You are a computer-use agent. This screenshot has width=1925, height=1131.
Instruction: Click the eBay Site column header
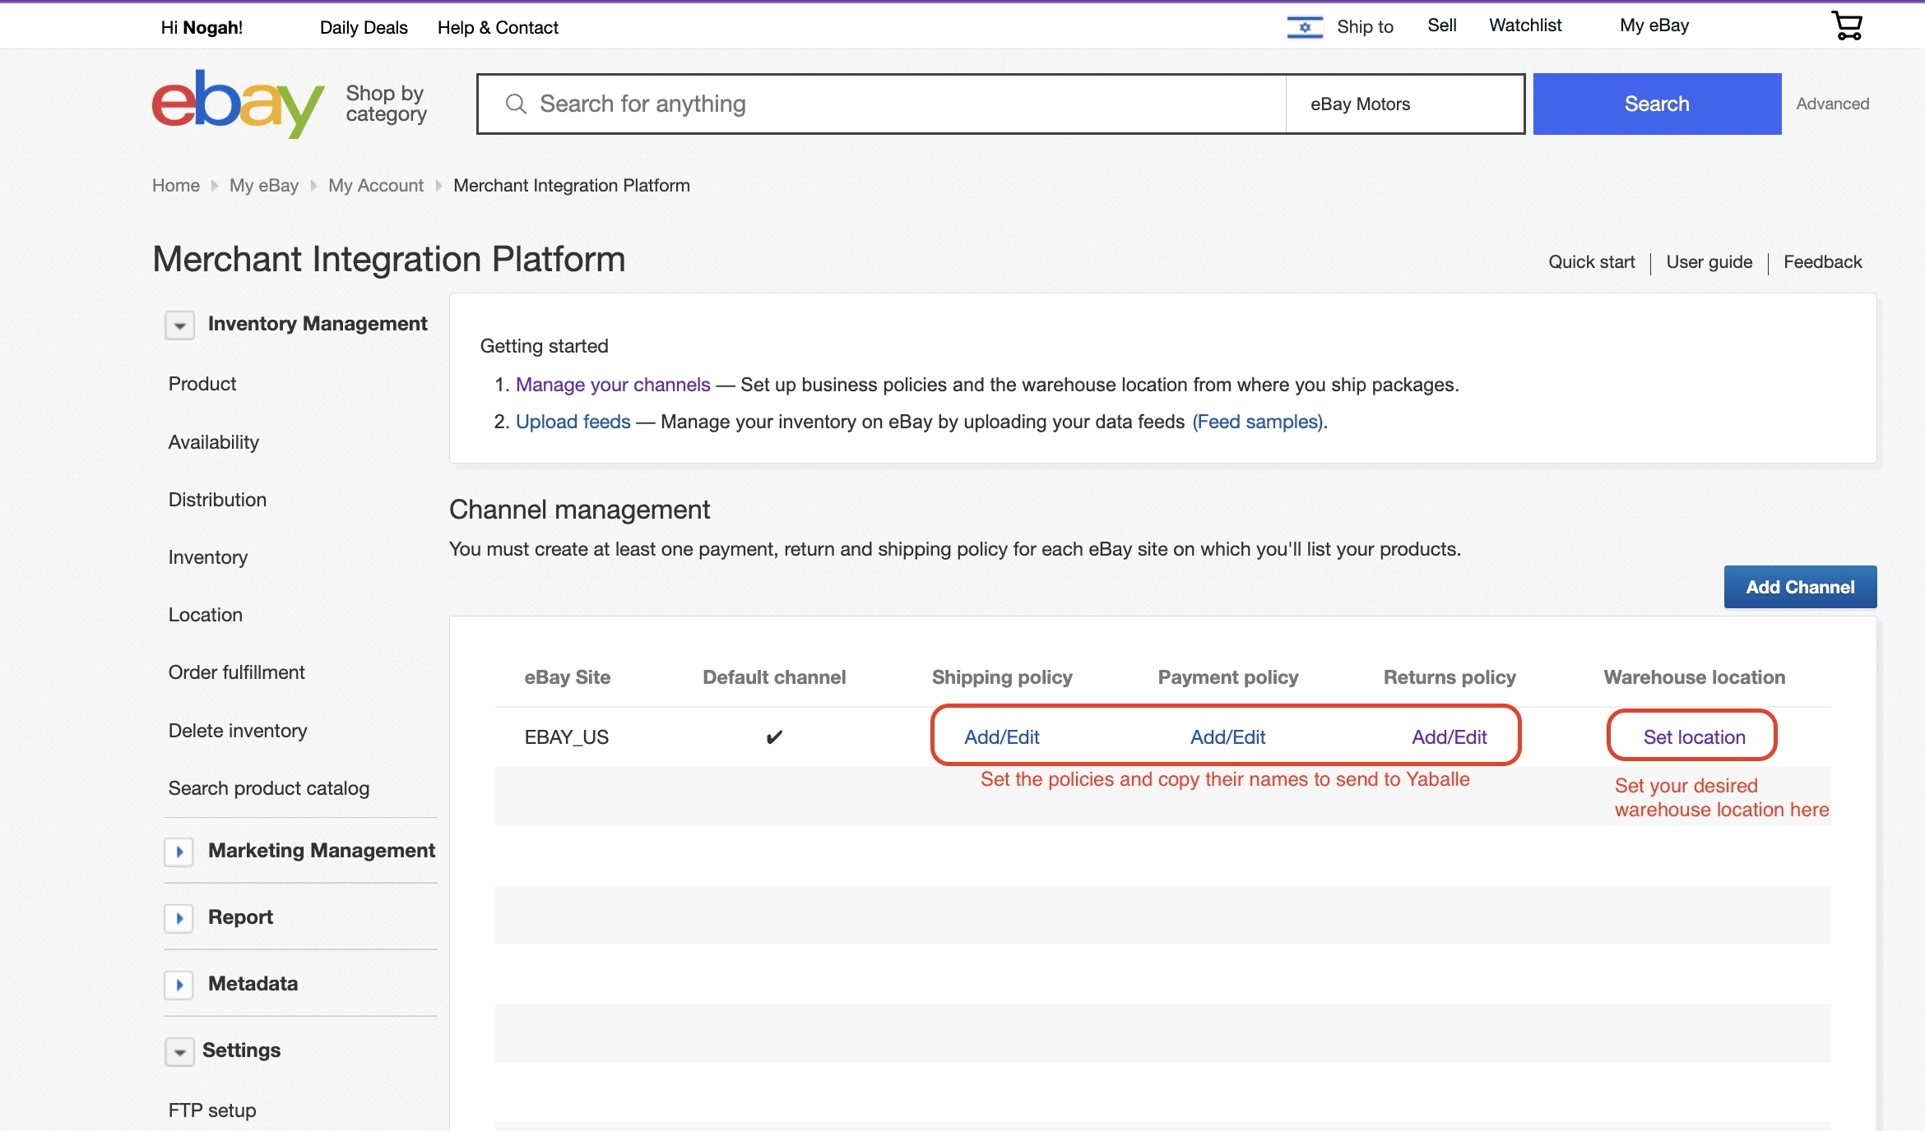click(568, 677)
